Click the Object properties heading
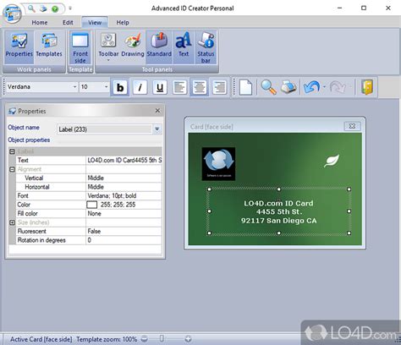The width and height of the screenshot is (401, 345). coord(29,140)
